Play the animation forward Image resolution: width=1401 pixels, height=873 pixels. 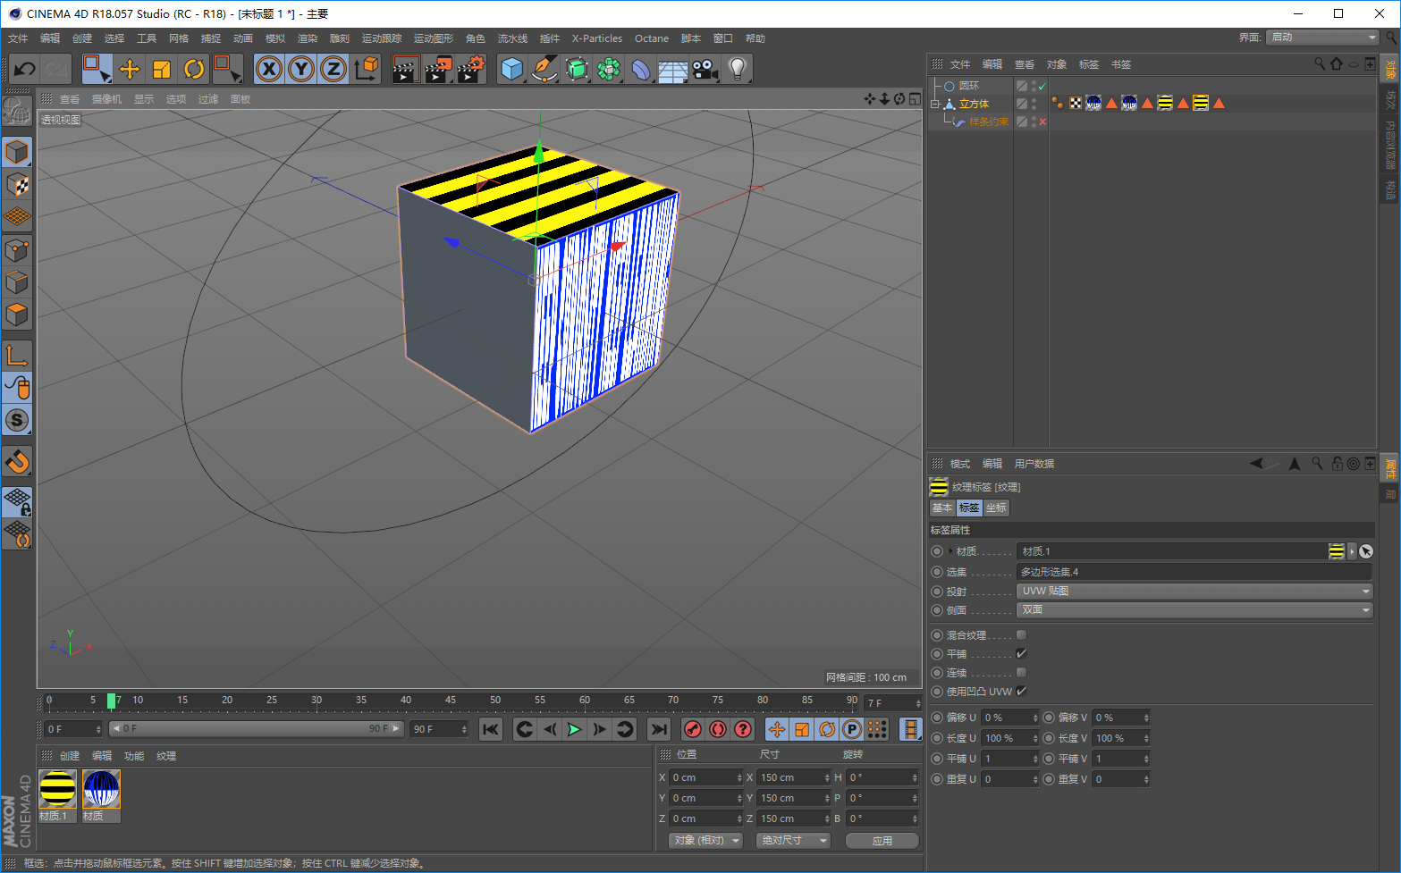(x=574, y=729)
